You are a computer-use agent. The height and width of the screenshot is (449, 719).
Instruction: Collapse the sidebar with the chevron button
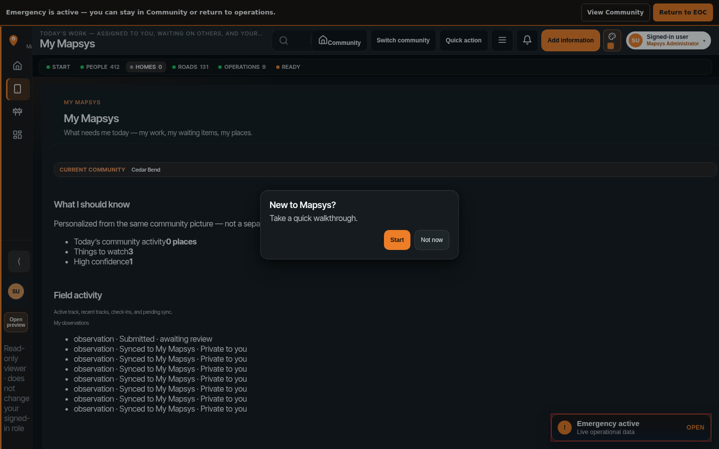pyautogui.click(x=19, y=261)
